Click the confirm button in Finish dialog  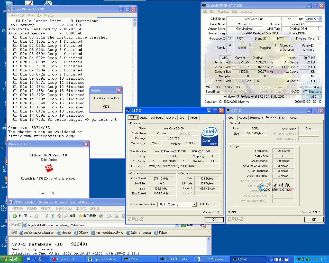(106, 106)
